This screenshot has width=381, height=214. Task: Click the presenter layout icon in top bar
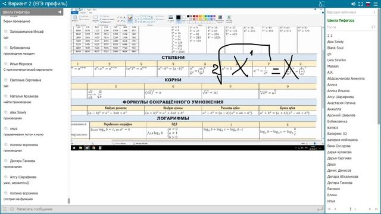(321, 4)
